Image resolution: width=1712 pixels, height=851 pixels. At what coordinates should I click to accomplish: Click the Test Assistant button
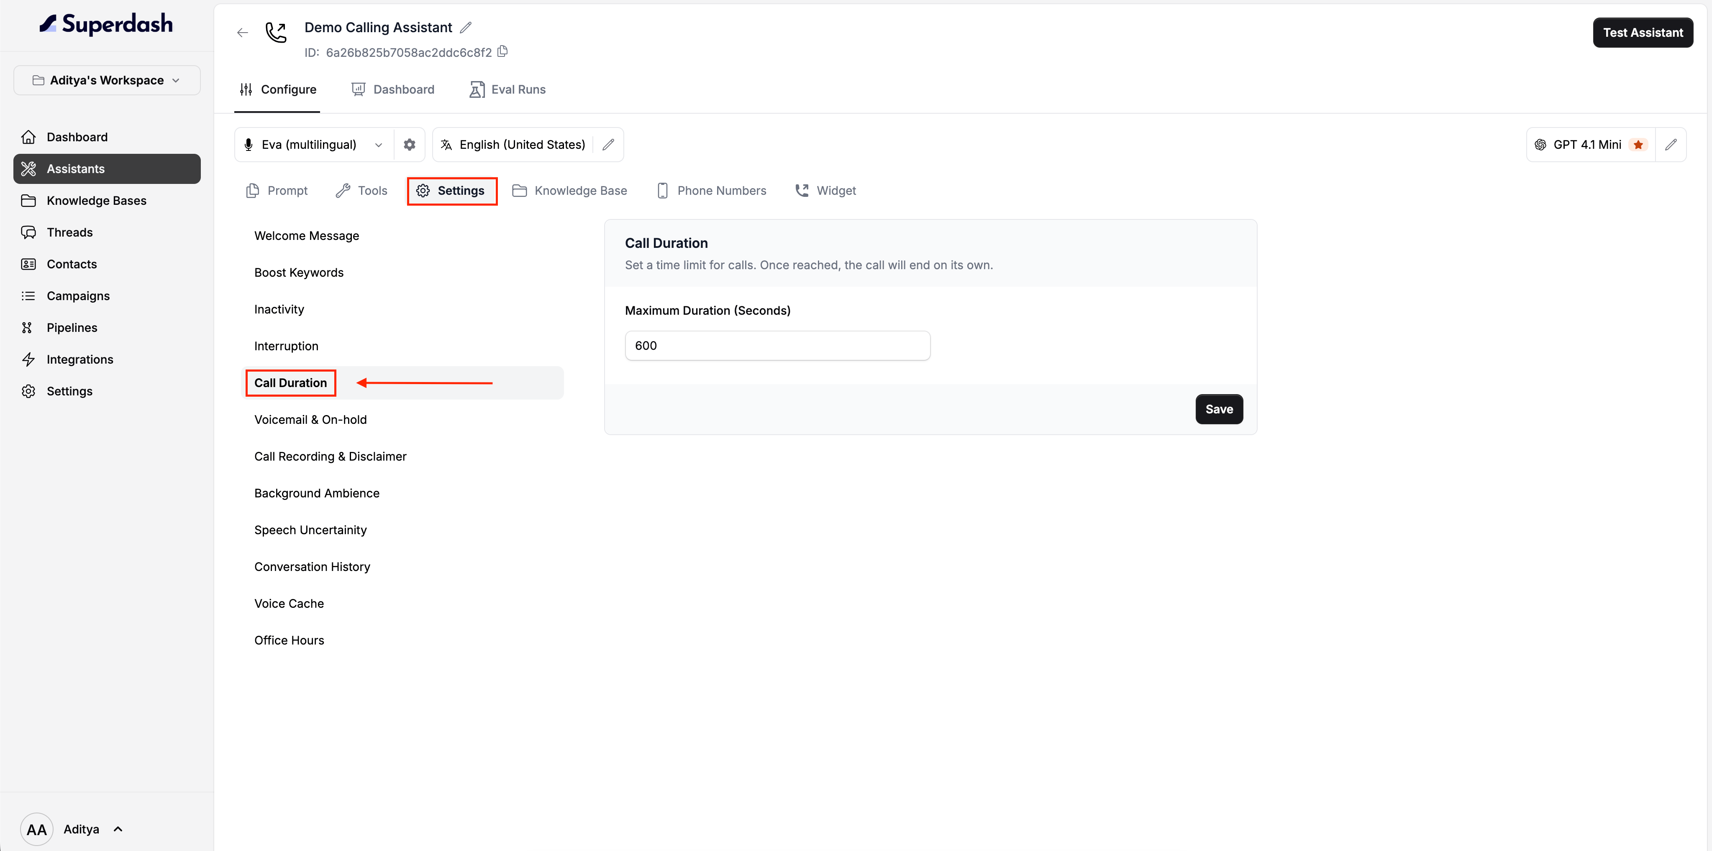tap(1643, 33)
